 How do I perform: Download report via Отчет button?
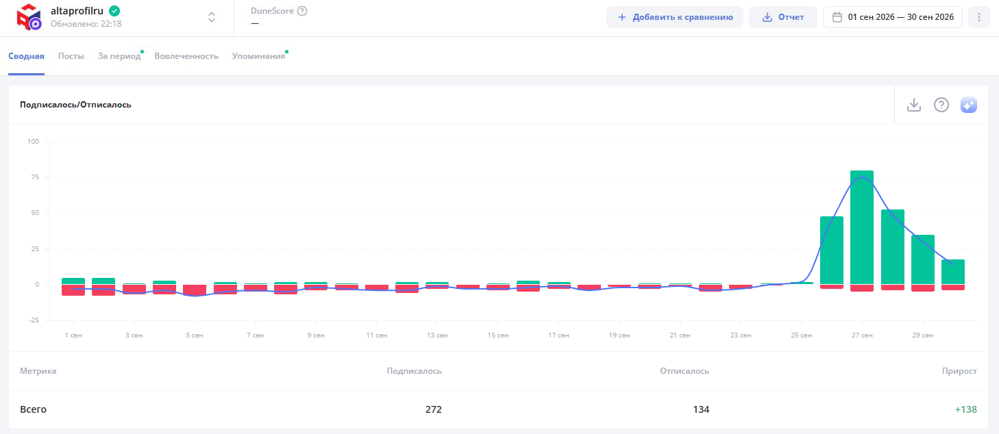coord(783,17)
